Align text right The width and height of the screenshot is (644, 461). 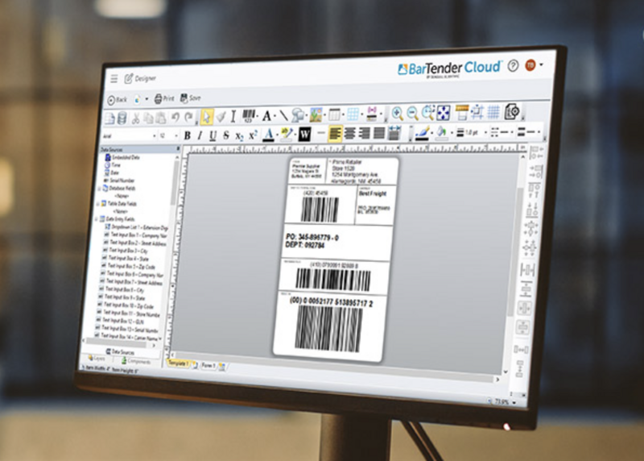click(x=364, y=133)
